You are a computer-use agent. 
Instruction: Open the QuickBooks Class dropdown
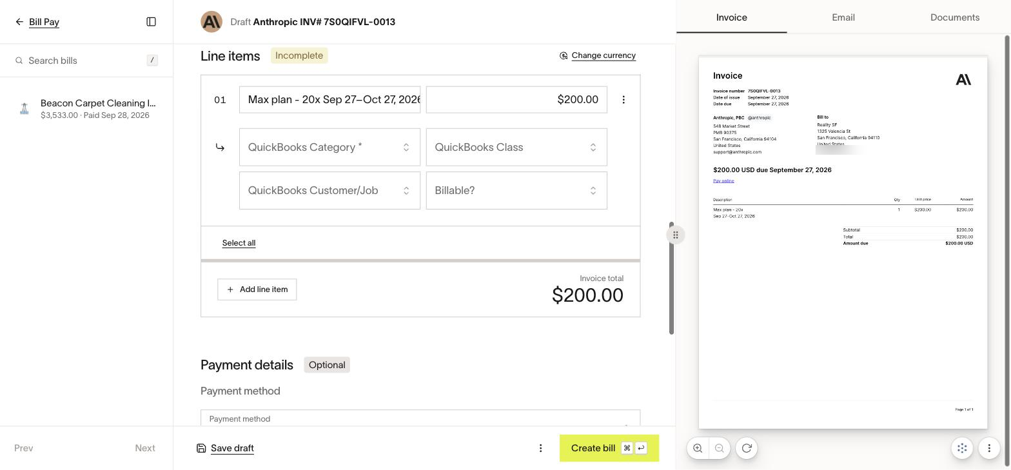516,147
